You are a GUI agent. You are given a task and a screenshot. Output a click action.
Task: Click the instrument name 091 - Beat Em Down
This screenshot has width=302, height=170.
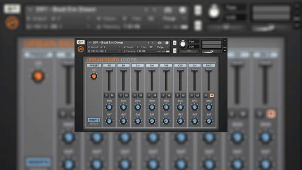coord(108,42)
